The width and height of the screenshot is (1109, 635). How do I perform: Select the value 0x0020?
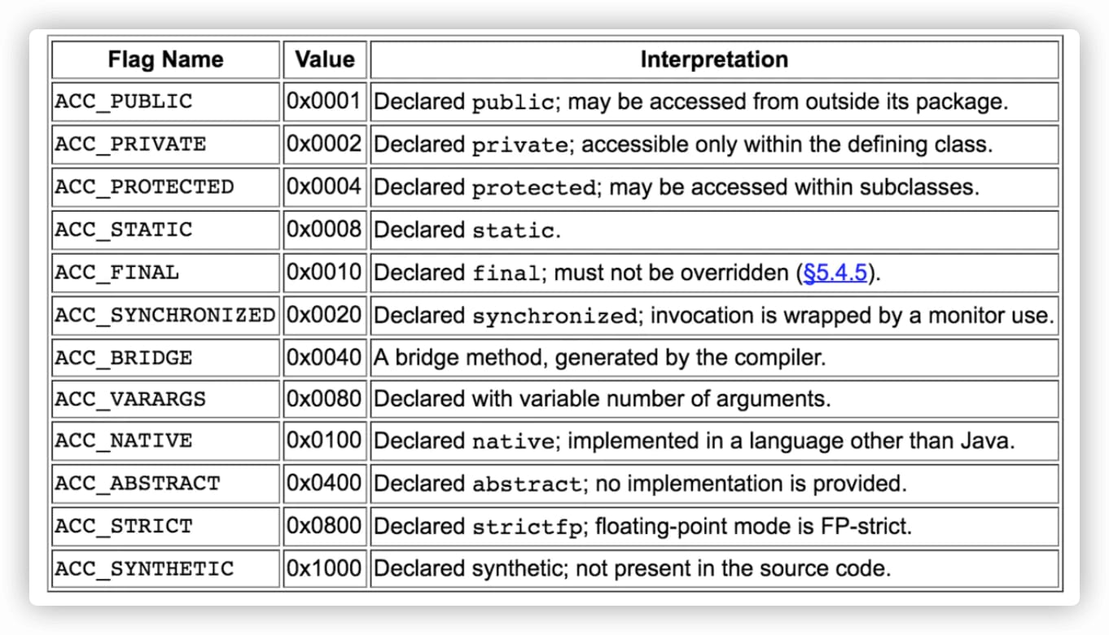tap(324, 314)
